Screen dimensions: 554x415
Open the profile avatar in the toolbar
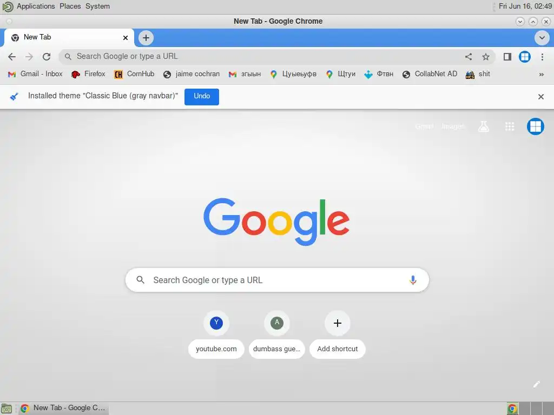point(525,56)
